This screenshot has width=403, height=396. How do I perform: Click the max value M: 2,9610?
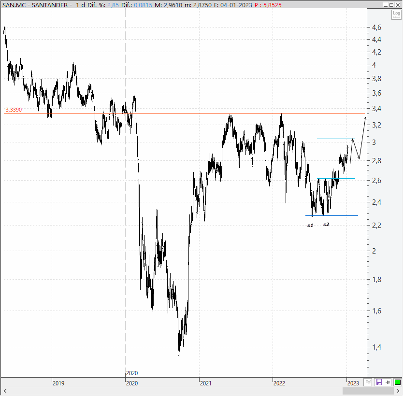[x=169, y=5]
